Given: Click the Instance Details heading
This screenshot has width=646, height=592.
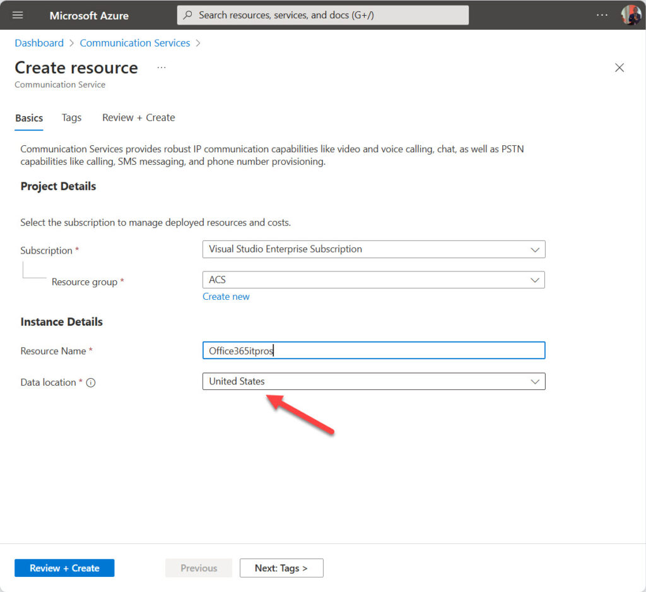Looking at the screenshot, I should coord(61,322).
